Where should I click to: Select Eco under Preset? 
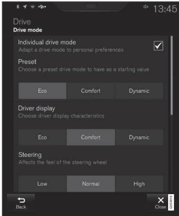(x=42, y=91)
